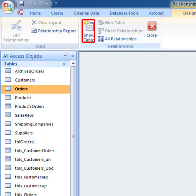Screen dimensions: 196x196
Task: Collapse the Tables group chevron
Action: click(64, 64)
